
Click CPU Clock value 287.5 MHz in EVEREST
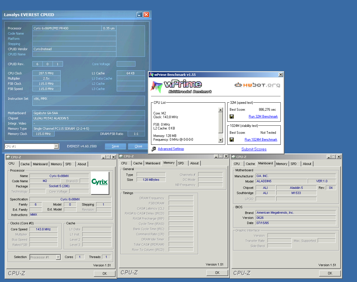pos(46,73)
